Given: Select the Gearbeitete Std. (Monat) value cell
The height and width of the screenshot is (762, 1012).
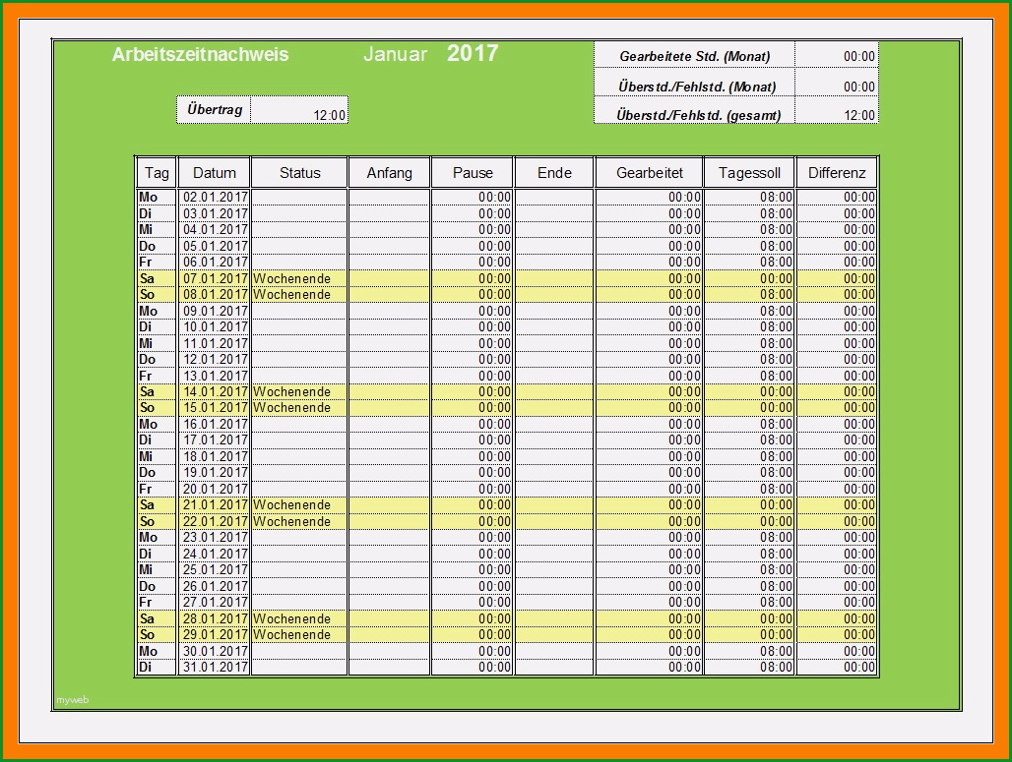Looking at the screenshot, I should point(837,55).
